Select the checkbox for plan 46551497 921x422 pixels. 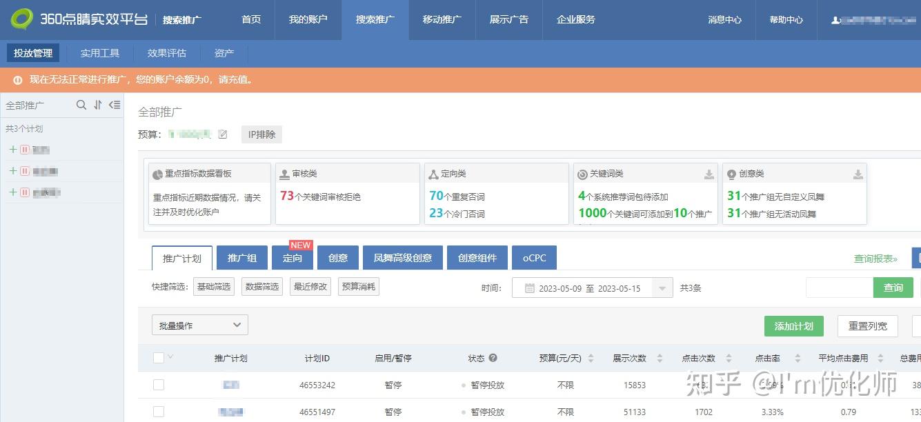click(159, 412)
